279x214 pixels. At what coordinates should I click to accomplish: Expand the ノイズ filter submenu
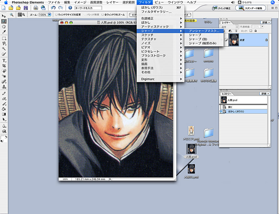161,43
